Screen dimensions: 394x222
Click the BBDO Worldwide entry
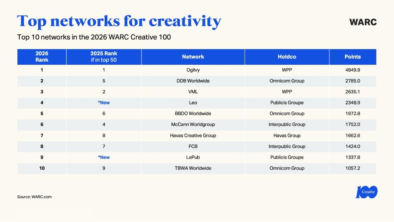(x=193, y=113)
